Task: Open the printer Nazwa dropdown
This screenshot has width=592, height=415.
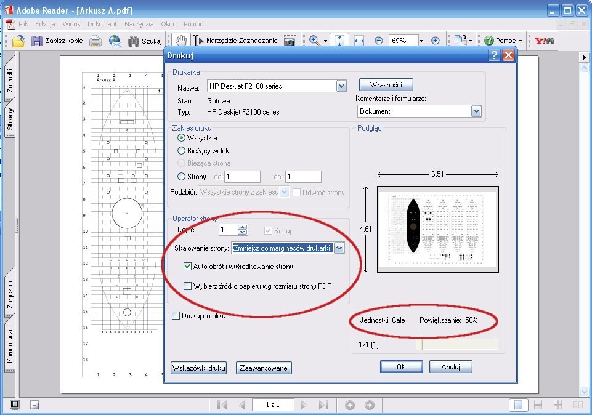Action: click(x=342, y=86)
